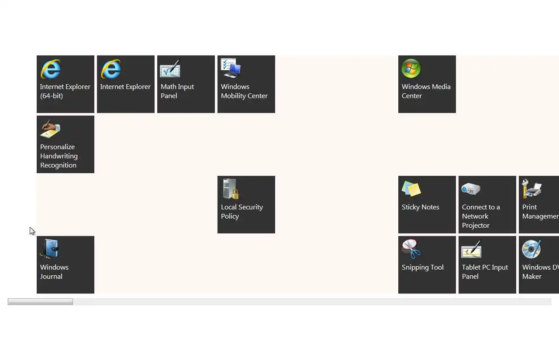Viewport: 559px width, 349px height.
Task: Click the "Connect to a Network Projector" text
Action: 481,216
